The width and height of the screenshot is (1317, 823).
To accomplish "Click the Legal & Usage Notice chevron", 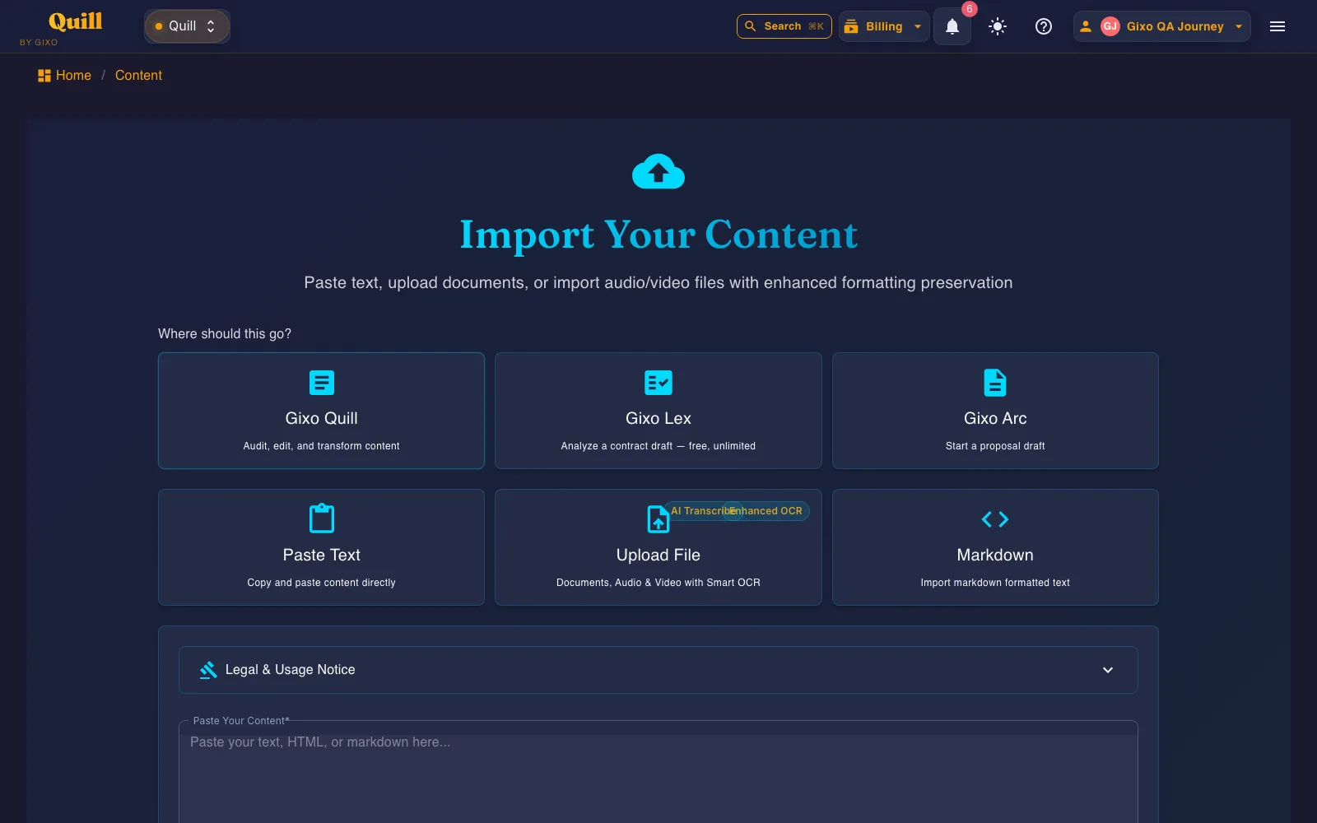I will pyautogui.click(x=1108, y=670).
